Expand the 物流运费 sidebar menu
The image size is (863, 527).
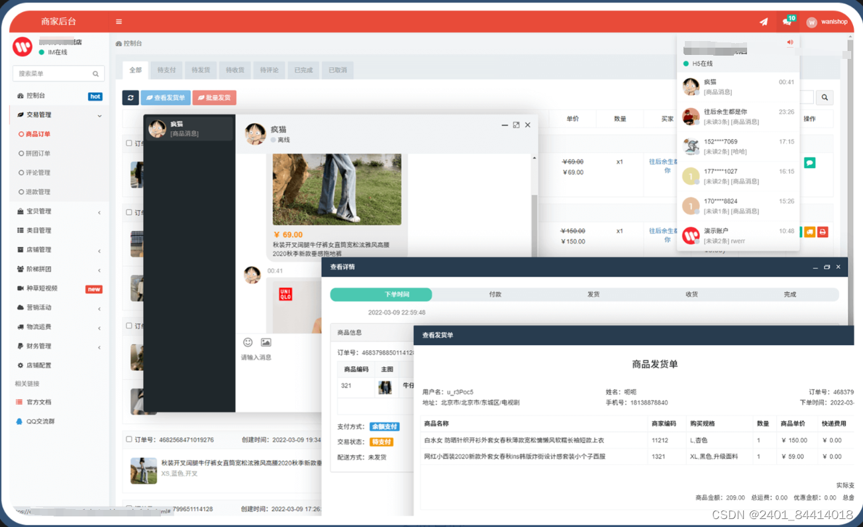[59, 326]
